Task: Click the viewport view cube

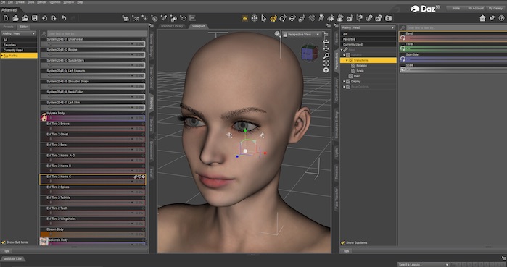Action: click(309, 53)
